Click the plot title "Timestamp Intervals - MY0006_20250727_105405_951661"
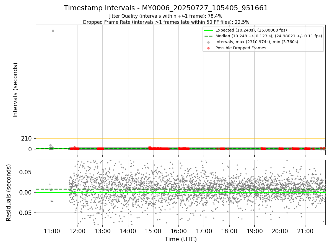The image size is (332, 249). (166, 8)
